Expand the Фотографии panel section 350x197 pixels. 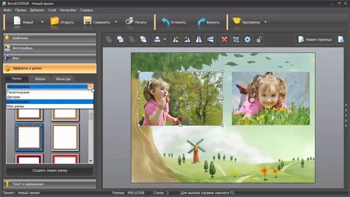coord(50,48)
